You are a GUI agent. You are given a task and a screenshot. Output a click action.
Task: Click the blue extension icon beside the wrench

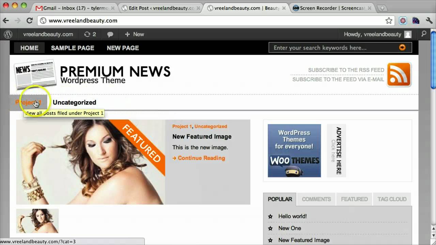click(416, 21)
